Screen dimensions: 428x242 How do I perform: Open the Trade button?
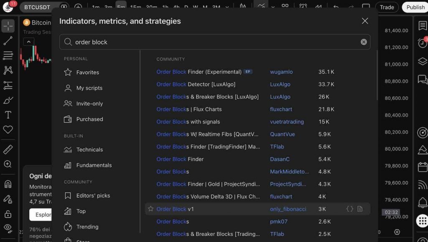click(x=387, y=7)
